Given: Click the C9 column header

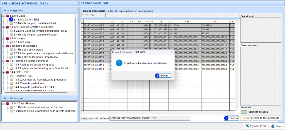Looking at the screenshot, I should pos(161,21).
